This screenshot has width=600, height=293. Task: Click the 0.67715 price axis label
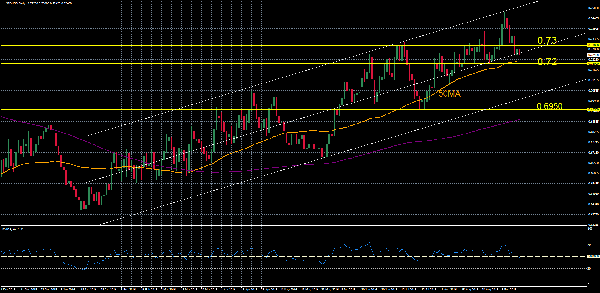[594, 142]
